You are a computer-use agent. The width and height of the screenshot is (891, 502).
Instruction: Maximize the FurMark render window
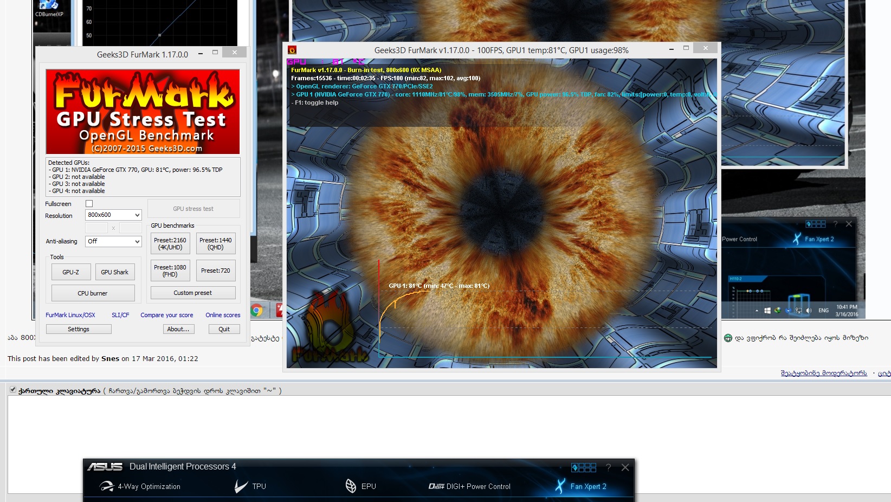686,48
